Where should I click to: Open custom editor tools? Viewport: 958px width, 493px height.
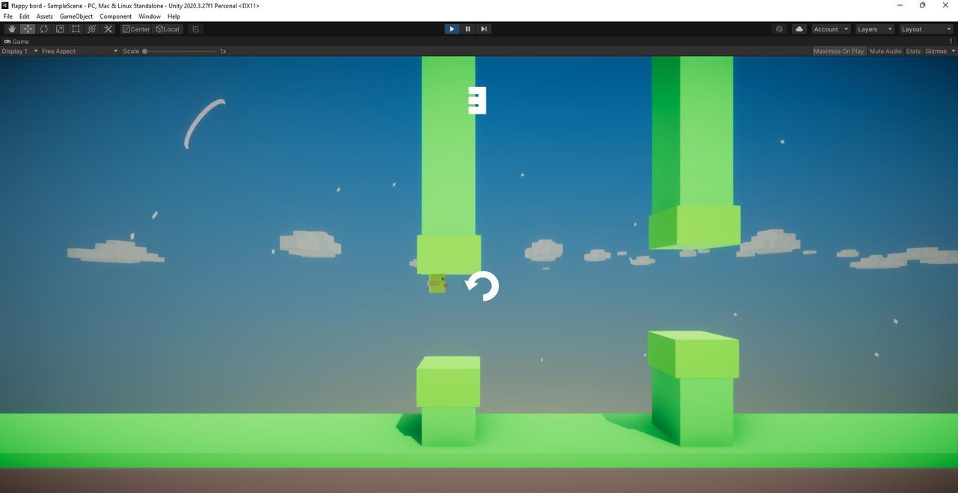click(x=108, y=29)
